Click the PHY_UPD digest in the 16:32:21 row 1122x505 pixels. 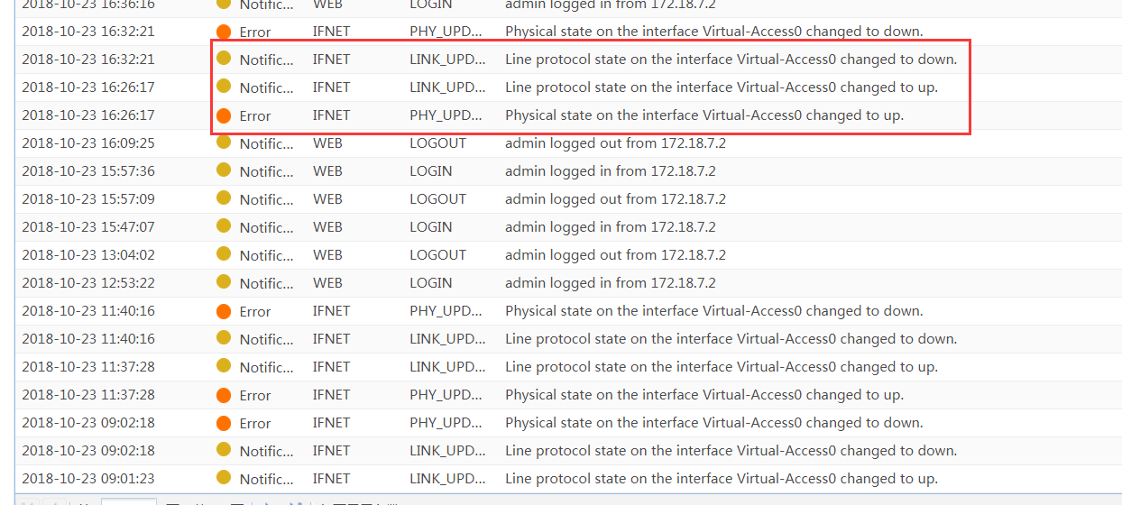tap(447, 32)
